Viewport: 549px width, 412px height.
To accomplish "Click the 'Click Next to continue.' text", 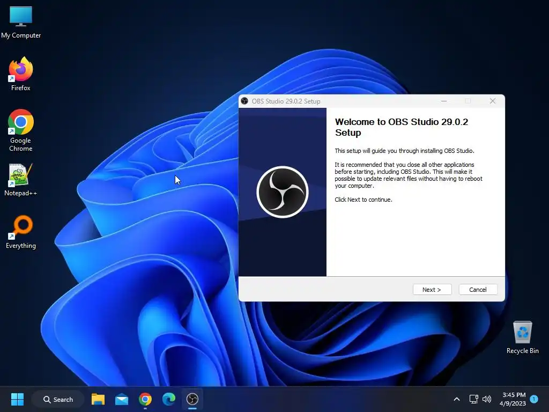I will [x=363, y=200].
